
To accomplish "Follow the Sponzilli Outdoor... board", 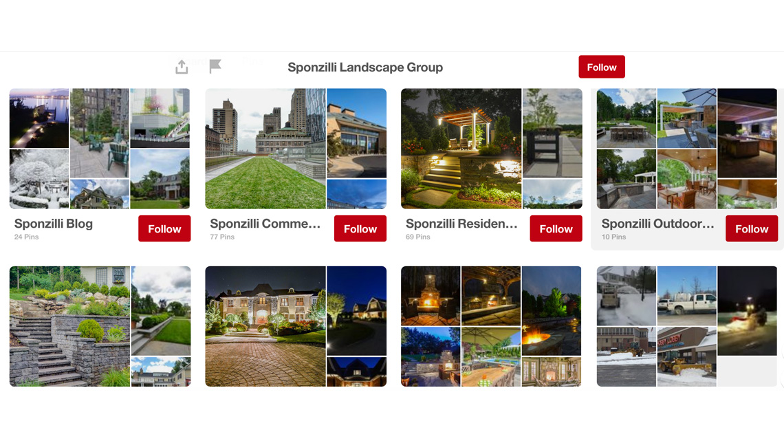I will (752, 228).
